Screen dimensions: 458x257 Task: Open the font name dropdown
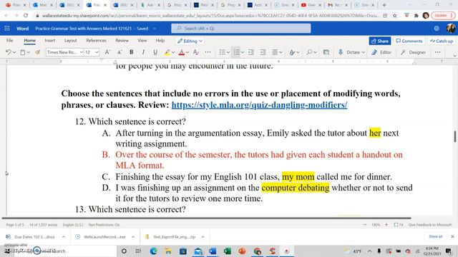82,52
